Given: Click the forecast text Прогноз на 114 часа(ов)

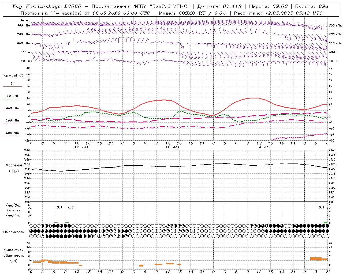Looking at the screenshot, I should pyautogui.click(x=52, y=13).
